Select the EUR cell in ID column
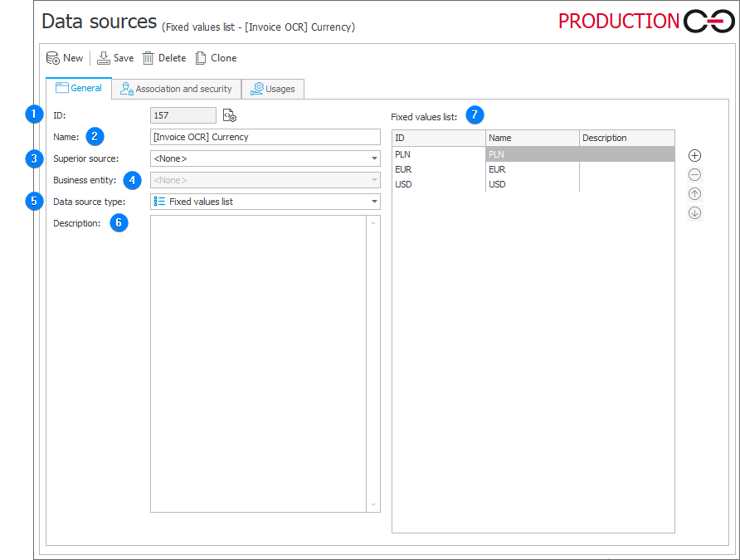Image resolution: width=740 pixels, height=560 pixels. click(438, 169)
